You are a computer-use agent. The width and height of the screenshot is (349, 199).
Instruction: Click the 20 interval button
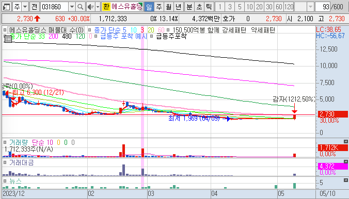click(x=259, y=7)
